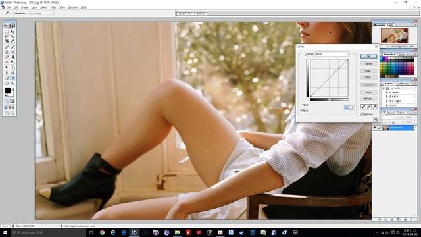Click the Curves dialog enlarge grid icon

[x=376, y=120]
